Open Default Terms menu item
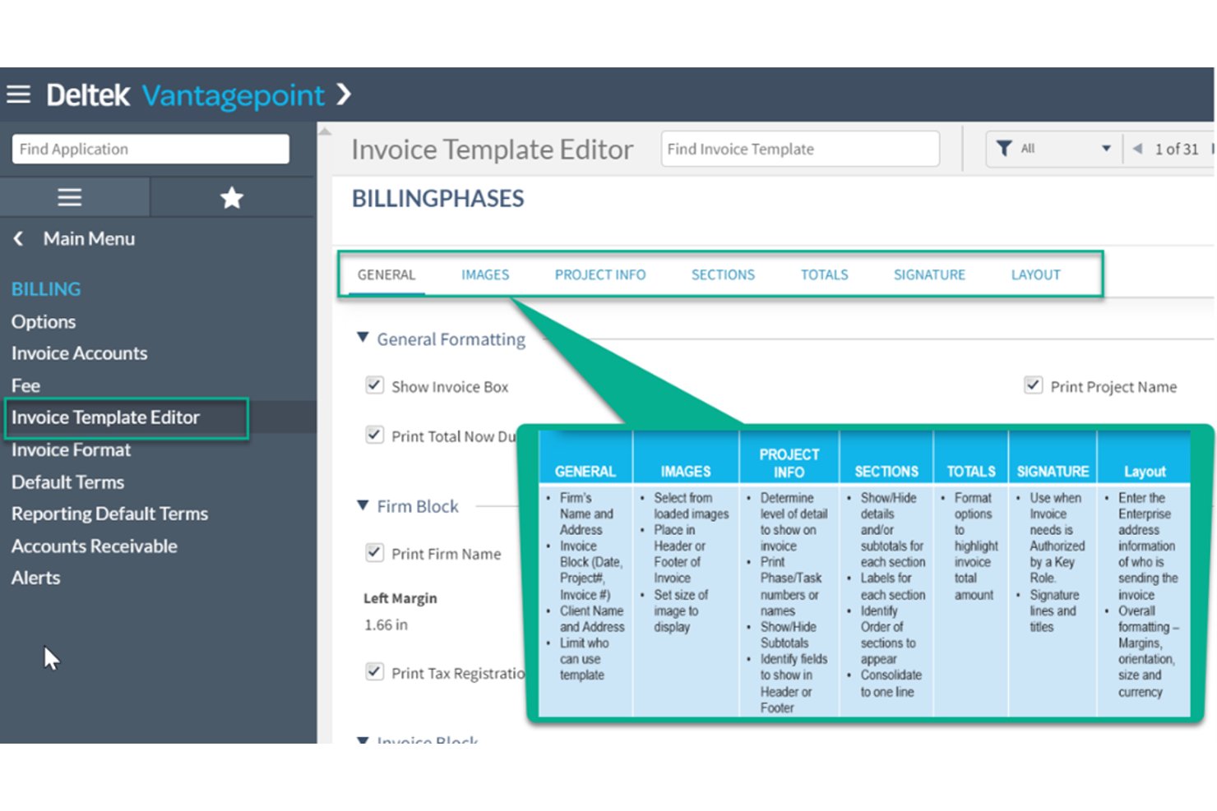 [68, 482]
